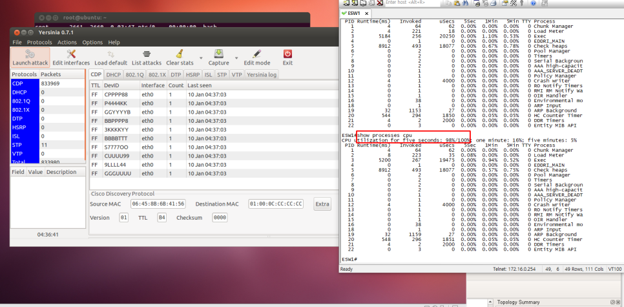The width and height of the screenshot is (624, 307).
Task: Open the List attacks toolbar item
Action: (147, 58)
